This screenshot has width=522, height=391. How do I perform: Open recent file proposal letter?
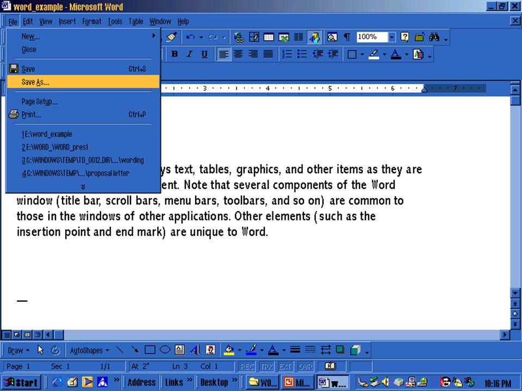click(83, 173)
